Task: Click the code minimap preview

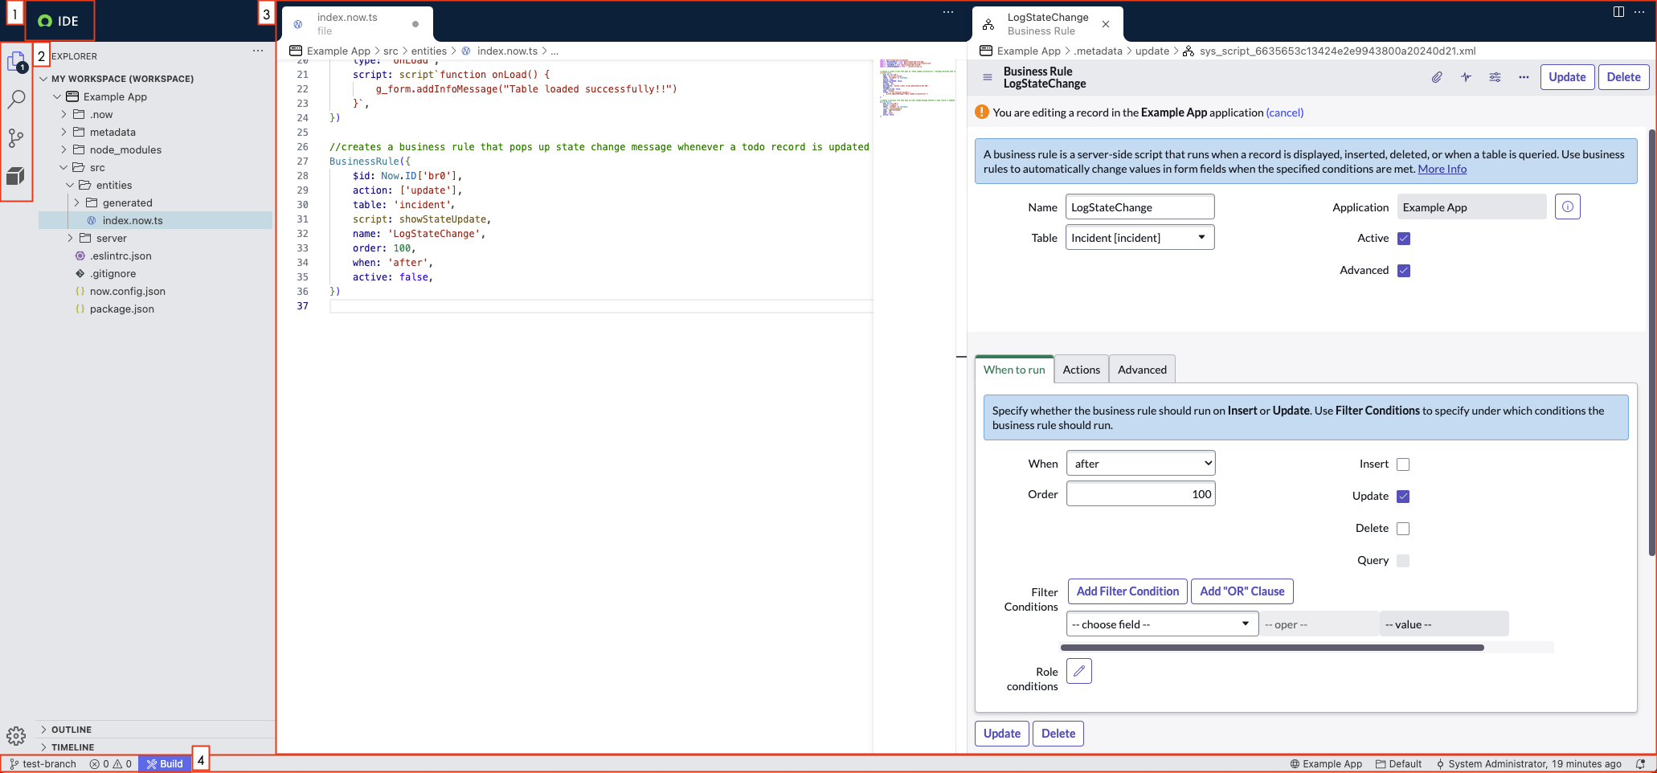Action: tap(918, 87)
